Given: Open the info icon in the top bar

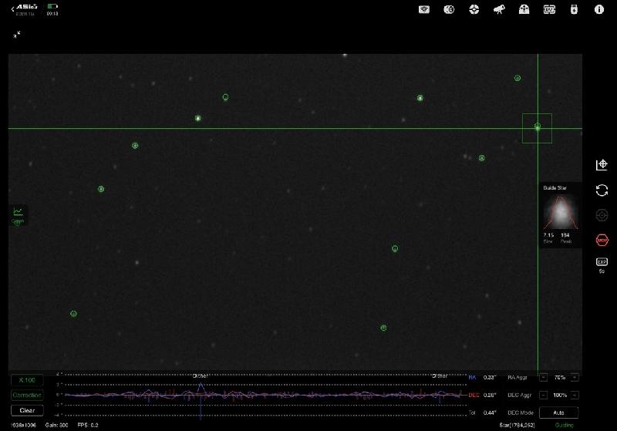Looking at the screenshot, I should click(x=599, y=9).
